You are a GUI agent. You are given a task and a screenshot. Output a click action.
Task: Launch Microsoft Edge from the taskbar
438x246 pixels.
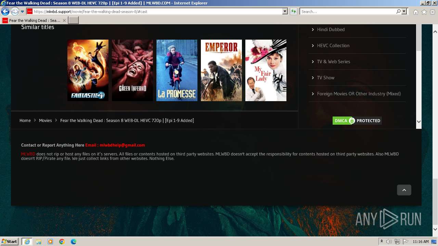click(x=74, y=242)
